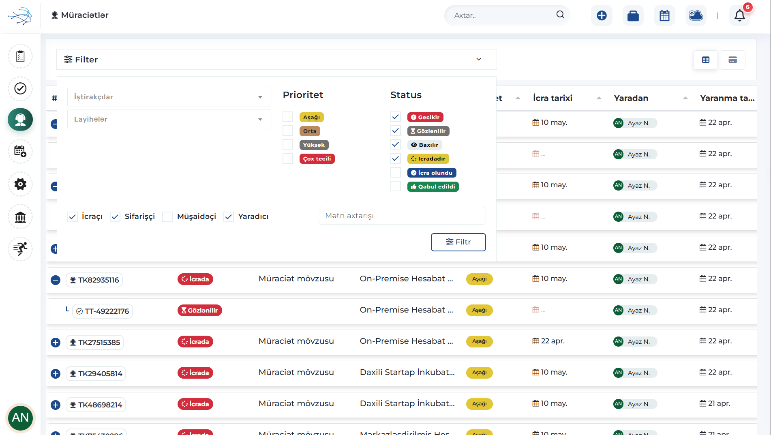Open AN user avatar at bottom-left

pos(20,418)
